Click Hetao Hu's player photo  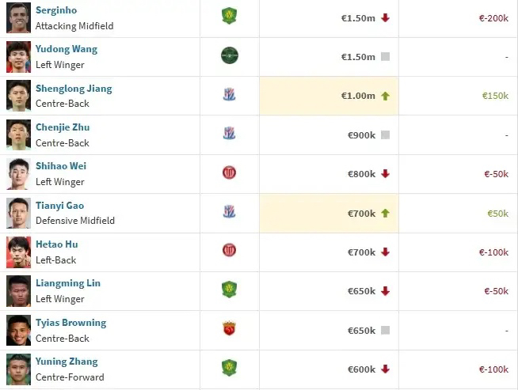pyautogui.click(x=18, y=252)
